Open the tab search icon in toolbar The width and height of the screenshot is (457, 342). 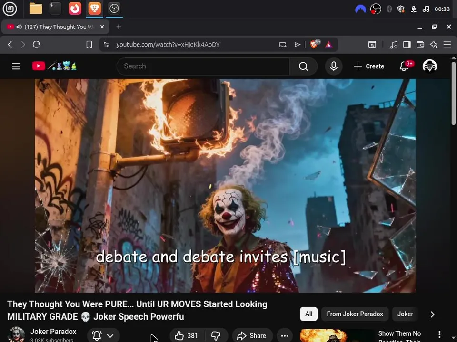click(372, 45)
